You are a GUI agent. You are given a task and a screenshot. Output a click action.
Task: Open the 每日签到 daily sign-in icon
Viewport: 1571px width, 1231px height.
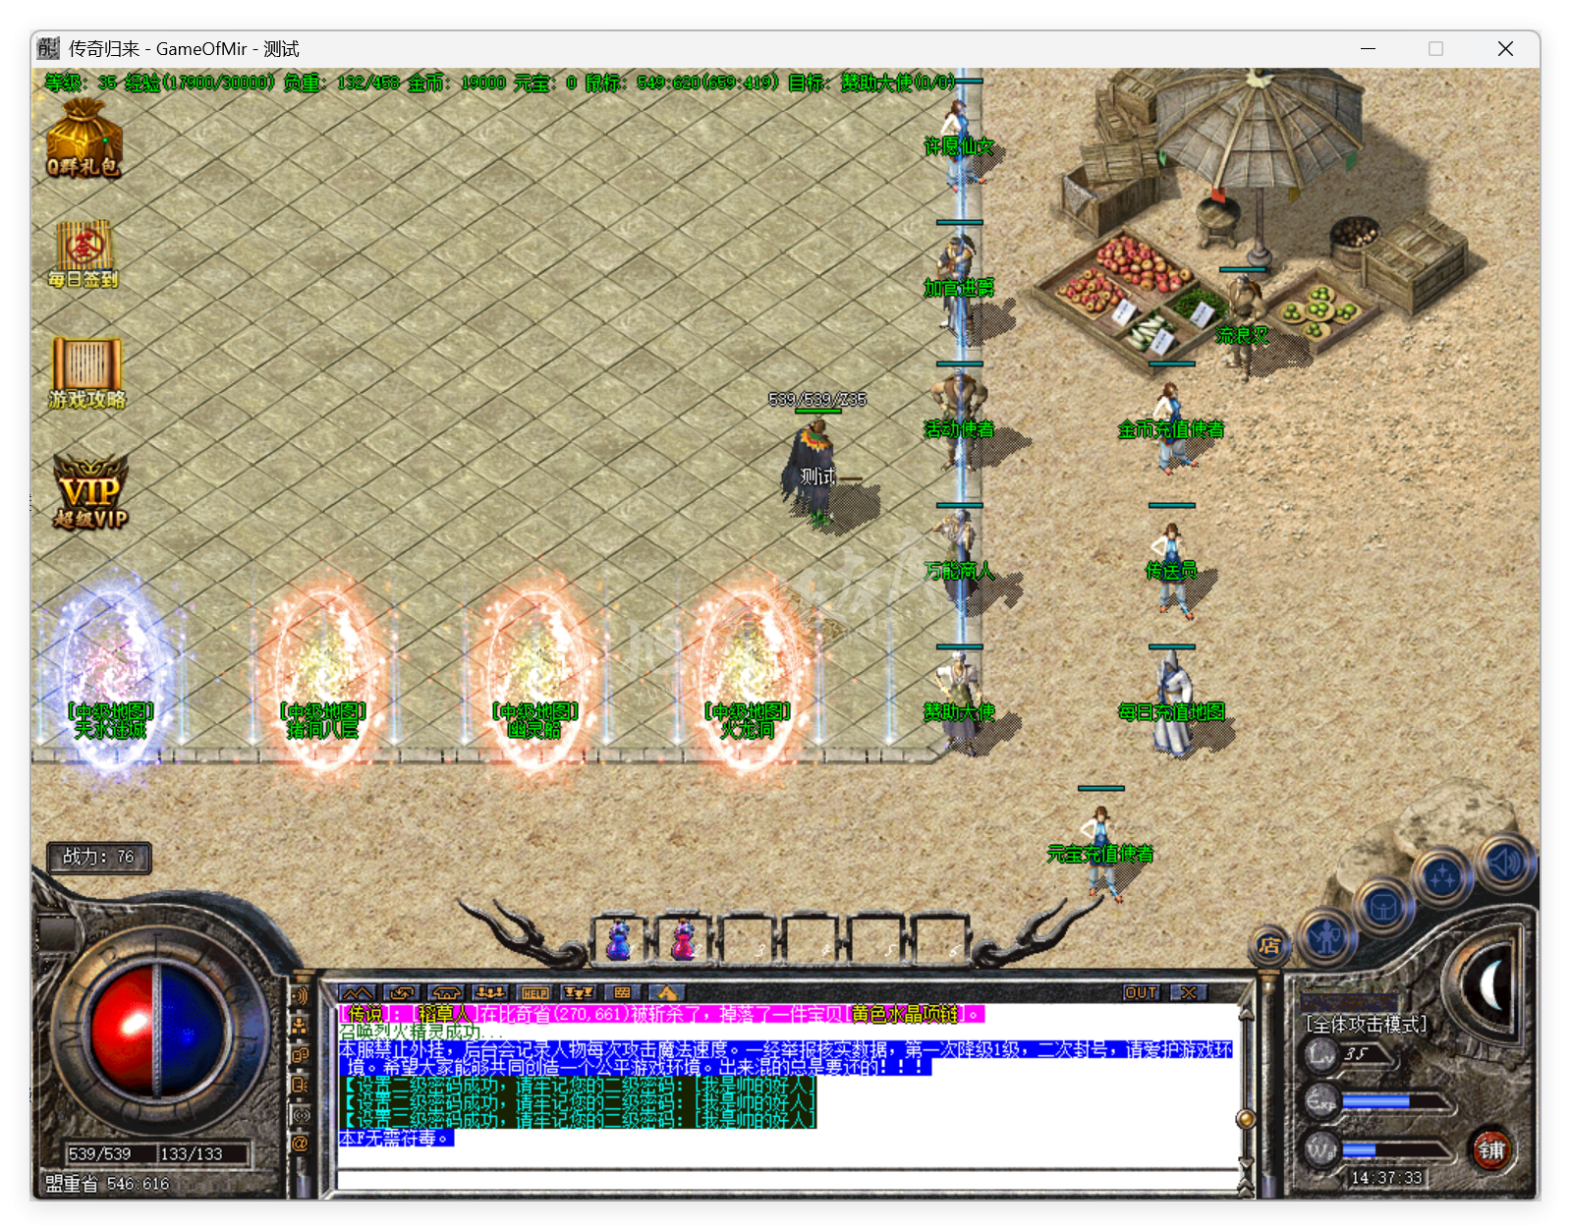(84, 253)
